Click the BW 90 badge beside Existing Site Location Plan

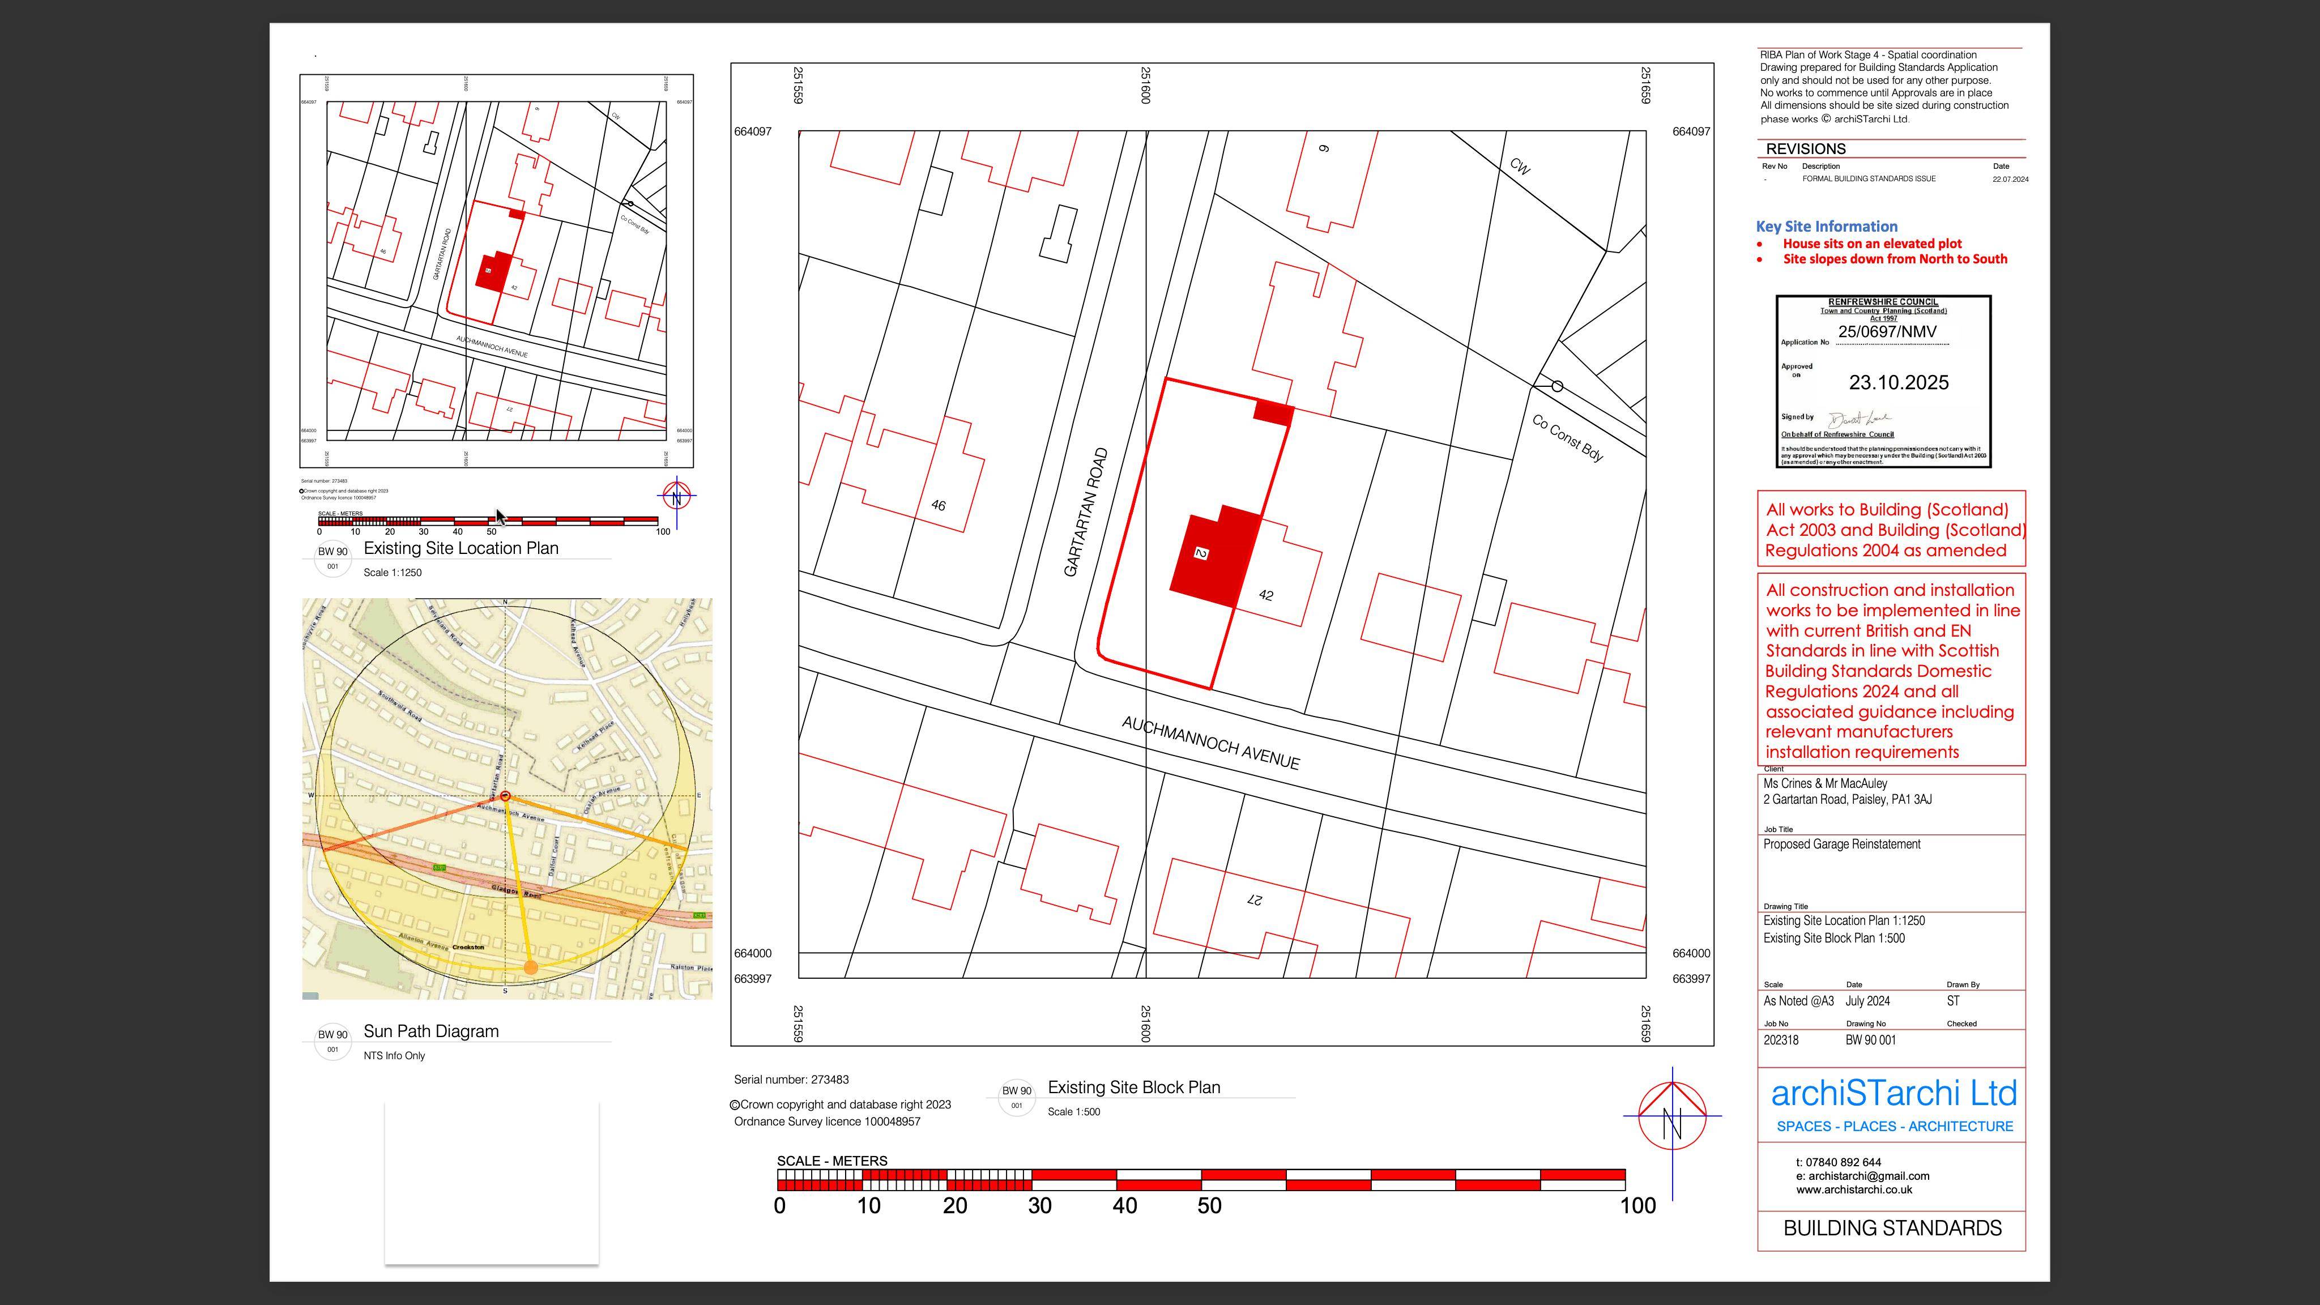pos(332,557)
